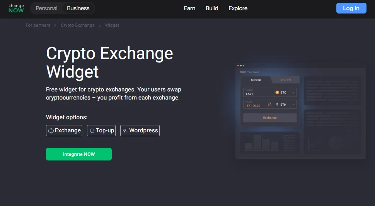Click the Ethereum coin icon
375x206 pixels.
pyautogui.click(x=277, y=104)
